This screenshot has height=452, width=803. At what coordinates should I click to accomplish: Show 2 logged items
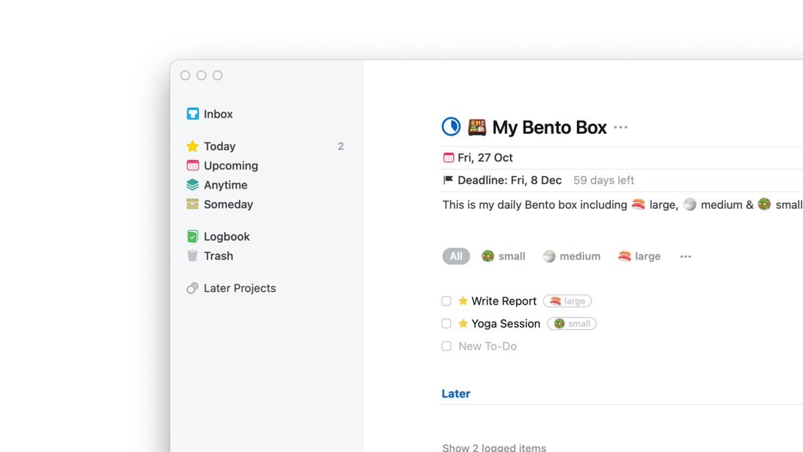pyautogui.click(x=494, y=447)
